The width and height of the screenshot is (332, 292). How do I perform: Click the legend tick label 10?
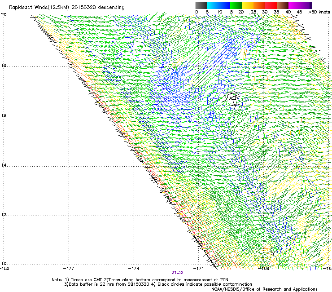click(x=219, y=12)
